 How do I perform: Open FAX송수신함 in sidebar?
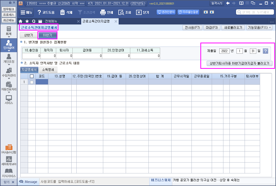click(x=9, y=149)
